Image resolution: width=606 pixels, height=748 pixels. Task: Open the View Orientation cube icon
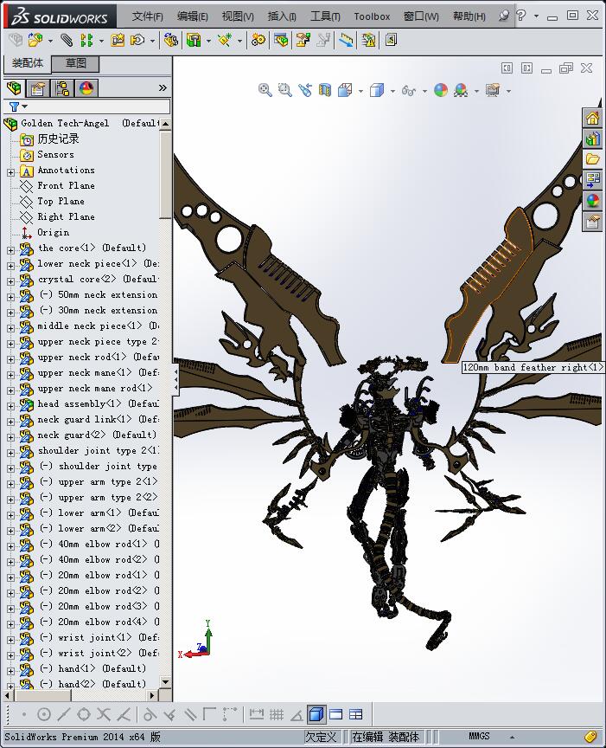pos(345,90)
